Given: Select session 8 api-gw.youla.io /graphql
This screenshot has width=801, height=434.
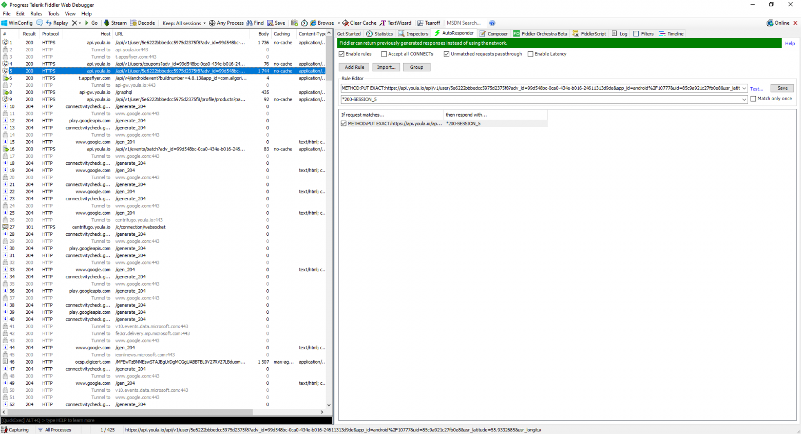Looking at the screenshot, I should (x=163, y=92).
